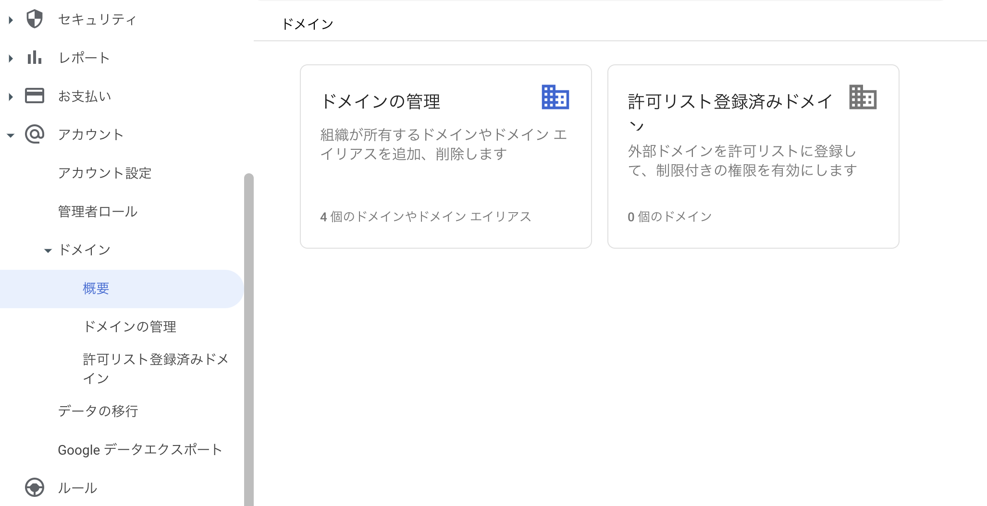This screenshot has width=987, height=506.
Task: Open レポート section from the sidebar
Action: click(84, 58)
